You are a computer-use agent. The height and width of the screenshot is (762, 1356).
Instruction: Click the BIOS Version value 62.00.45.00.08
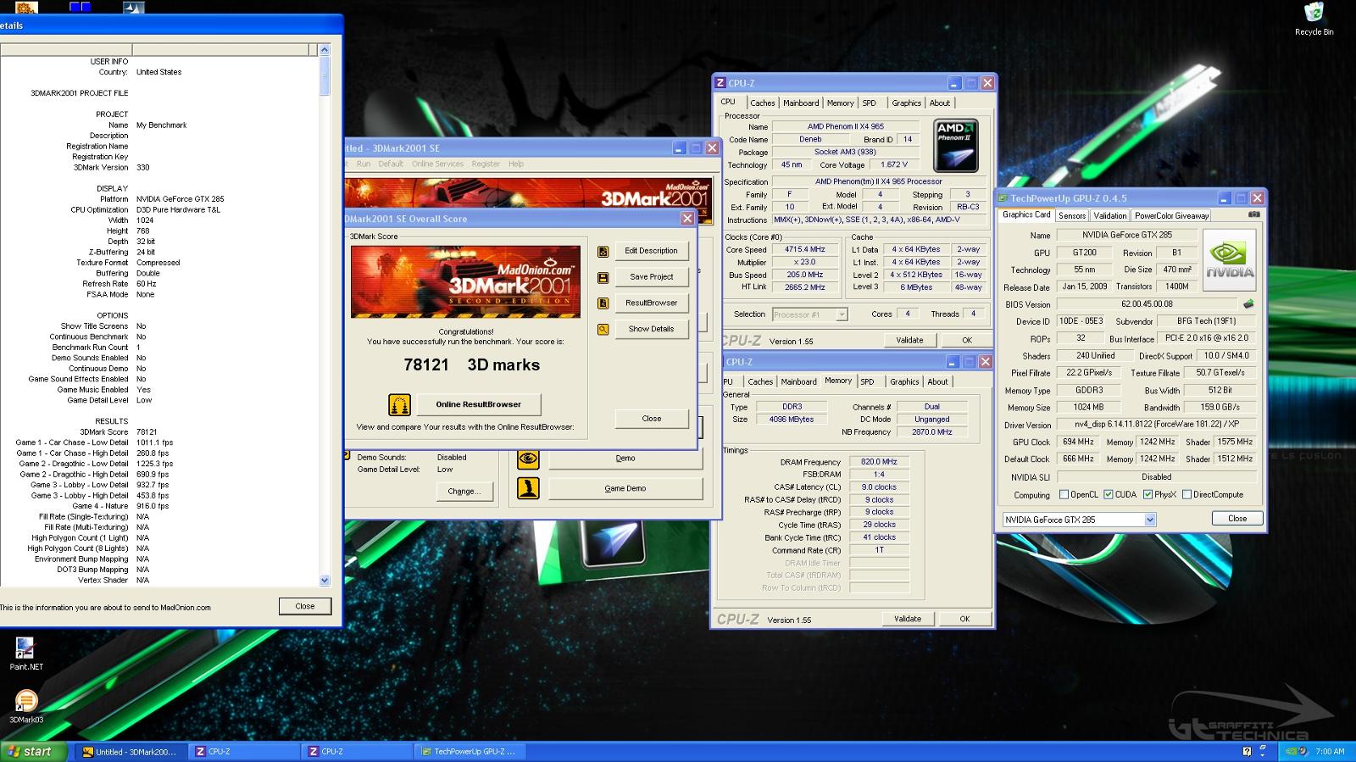[x=1147, y=304]
